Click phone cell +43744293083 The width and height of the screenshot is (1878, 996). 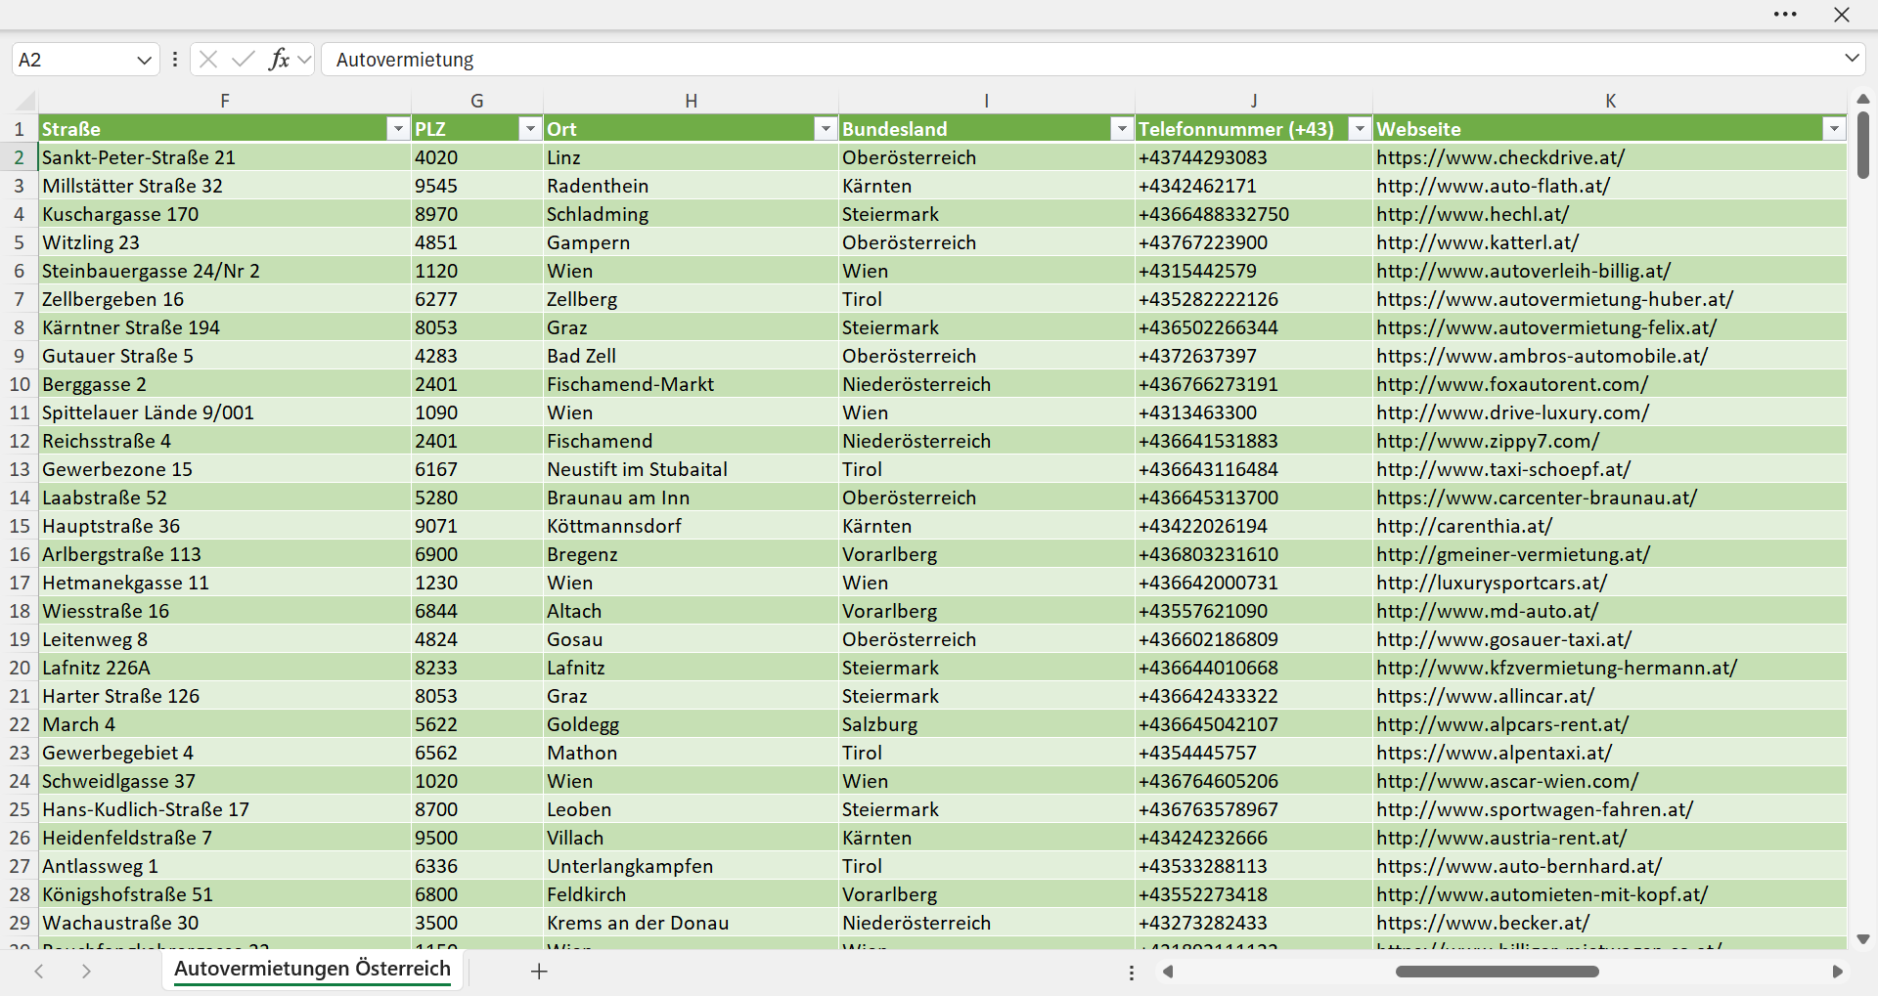(x=1254, y=157)
